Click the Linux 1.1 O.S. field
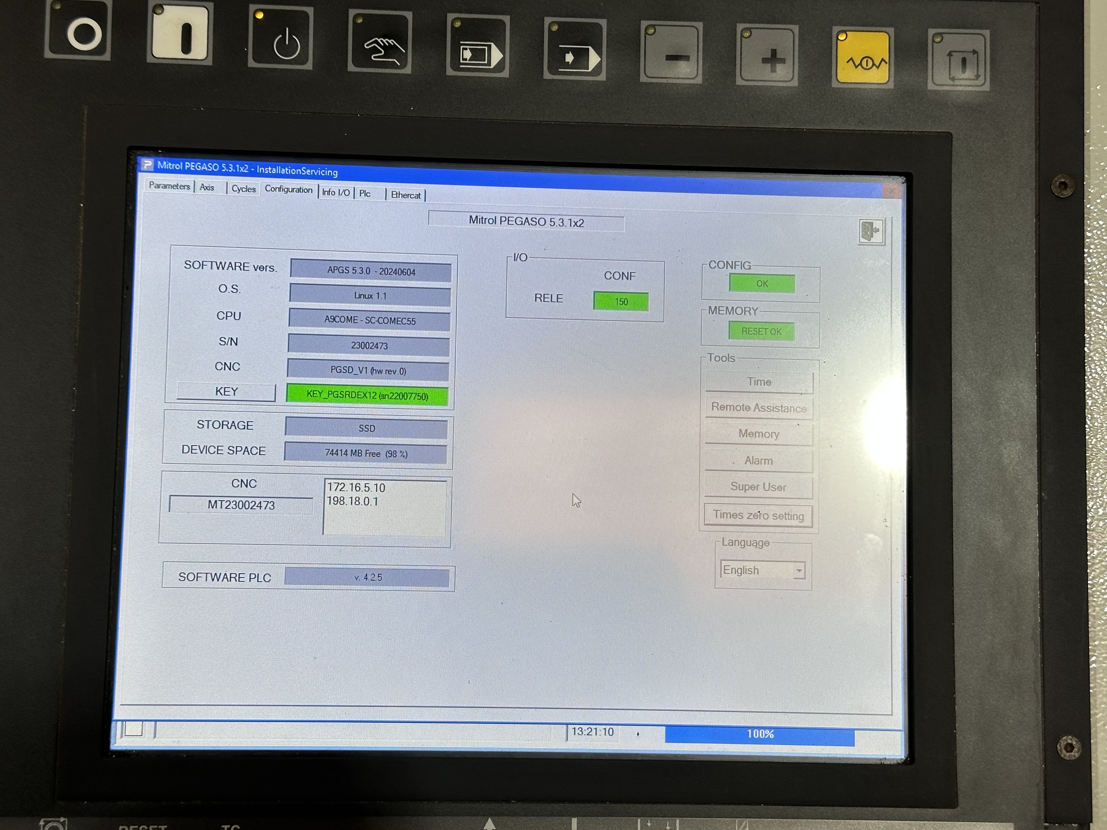The height and width of the screenshot is (830, 1107). click(x=370, y=296)
